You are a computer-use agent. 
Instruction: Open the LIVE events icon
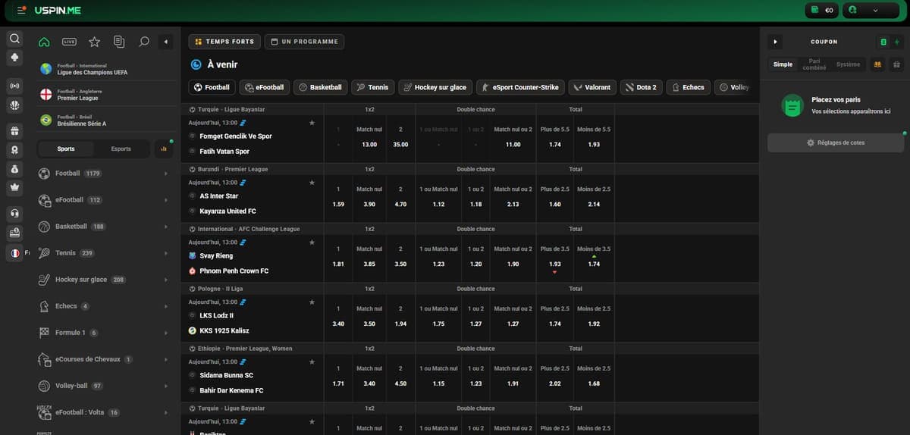[x=69, y=42]
